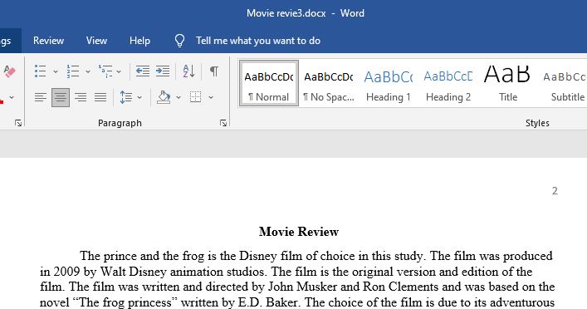
Task: Open shading color dropdown arrow
Action: pyautogui.click(x=179, y=97)
